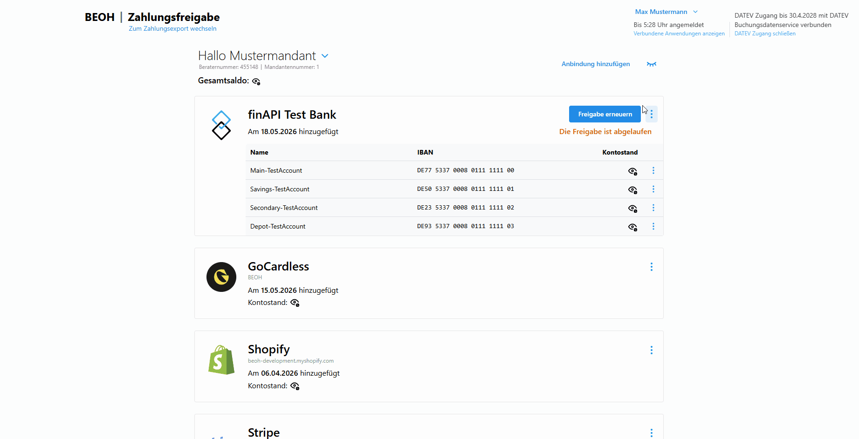859x439 pixels.
Task: Show balance for Depot-TestAccount
Action: coord(632,227)
